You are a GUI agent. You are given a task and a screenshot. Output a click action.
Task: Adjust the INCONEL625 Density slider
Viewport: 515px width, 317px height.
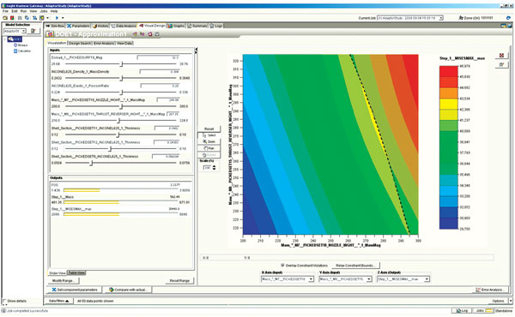pos(121,78)
